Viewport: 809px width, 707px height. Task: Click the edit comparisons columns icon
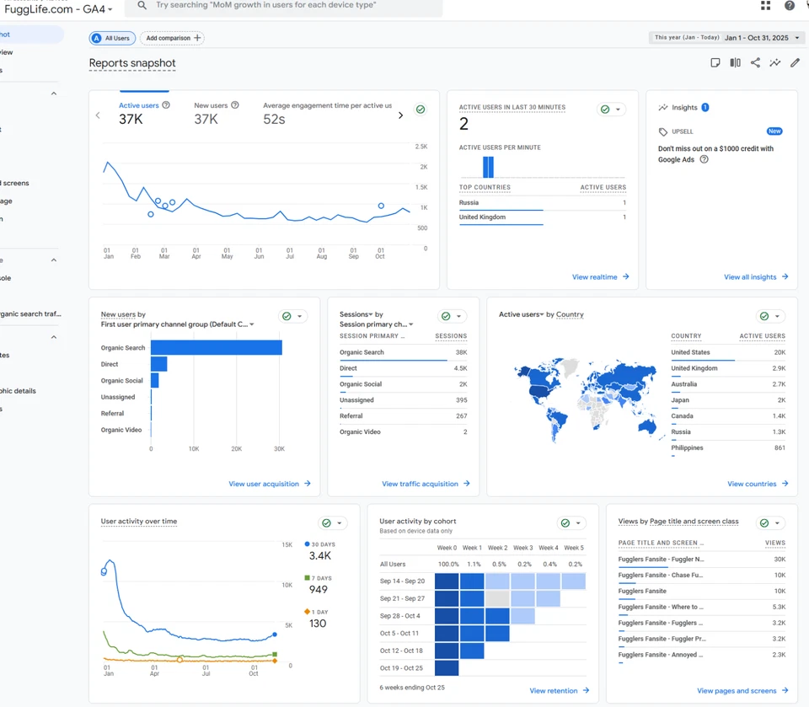tap(735, 63)
